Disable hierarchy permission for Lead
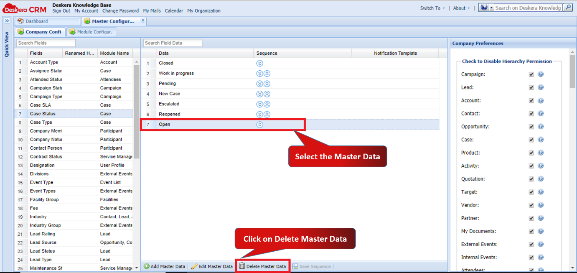 (x=531, y=87)
